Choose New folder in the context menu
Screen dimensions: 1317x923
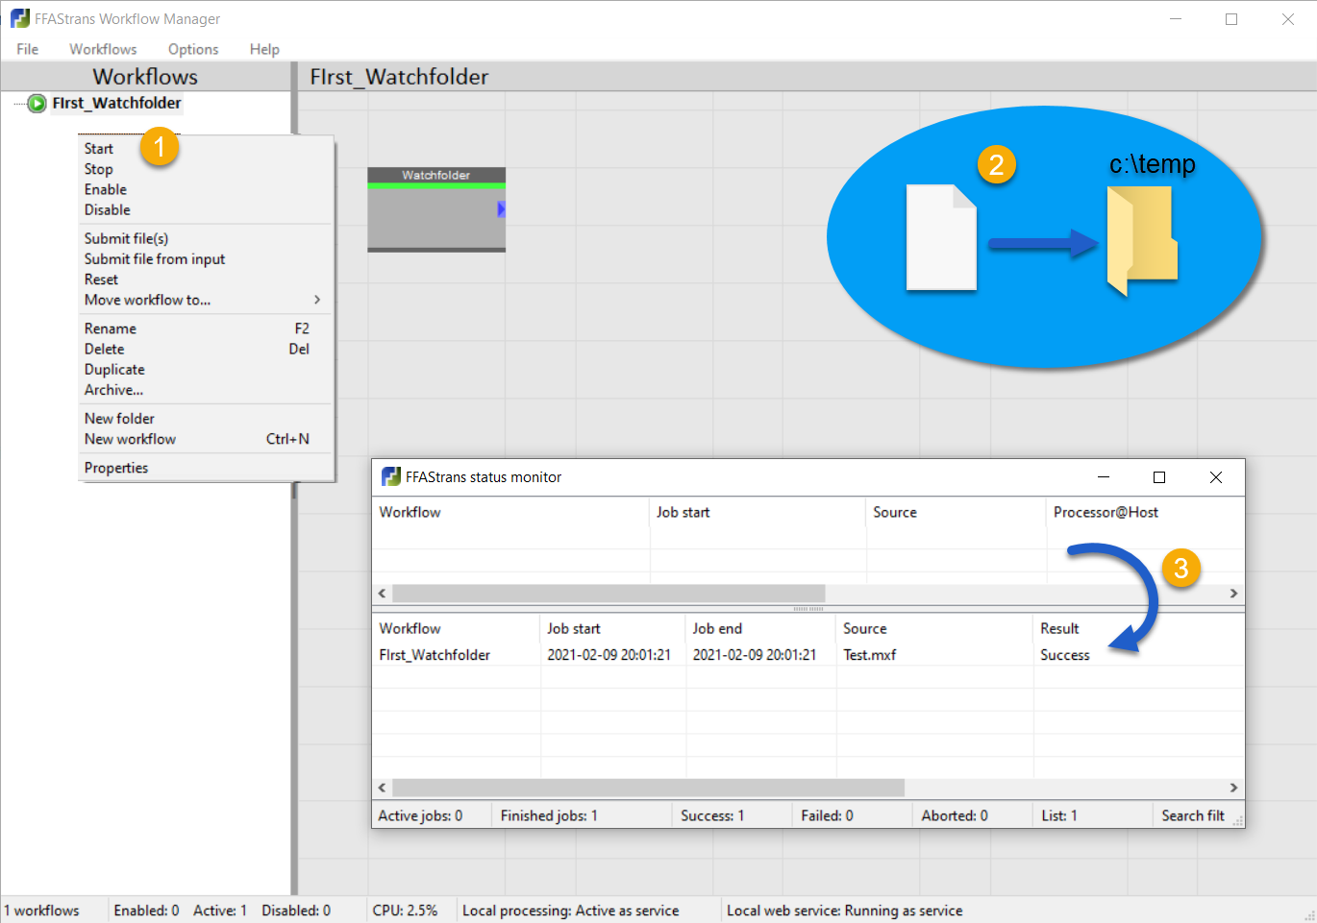[x=207, y=419]
